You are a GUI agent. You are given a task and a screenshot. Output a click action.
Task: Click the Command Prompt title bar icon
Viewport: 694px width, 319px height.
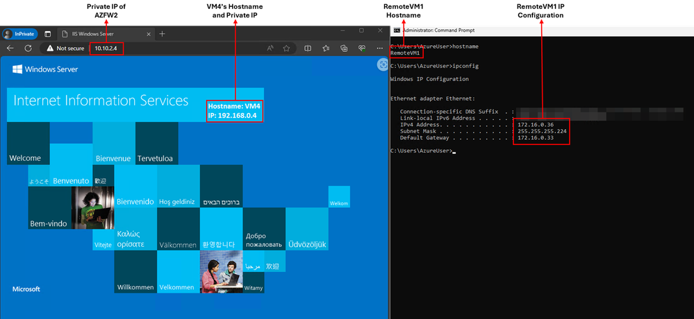[397, 31]
